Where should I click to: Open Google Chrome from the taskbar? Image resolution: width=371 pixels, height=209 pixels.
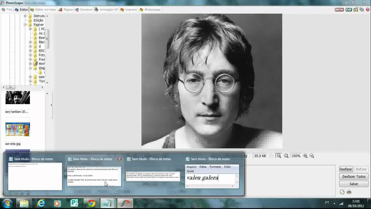coord(92,203)
